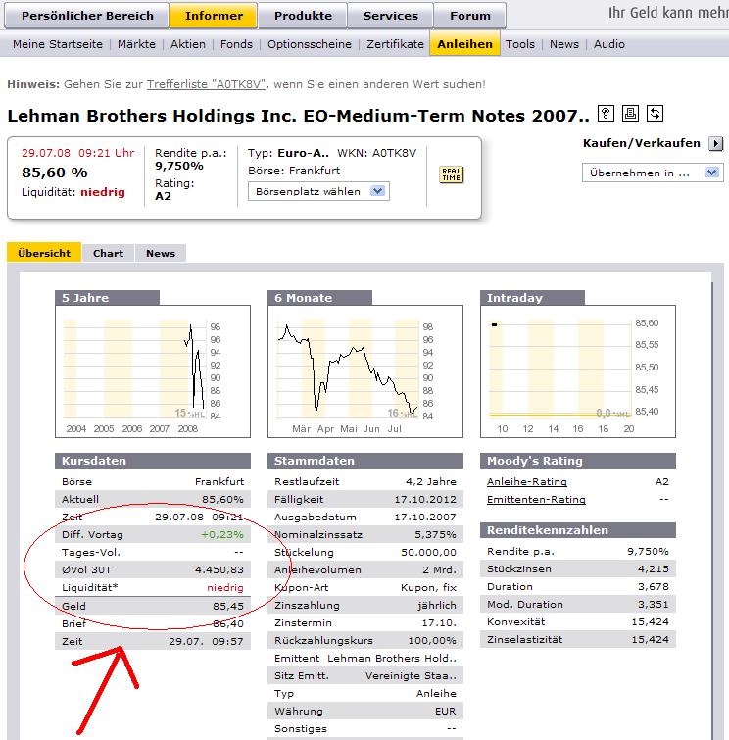This screenshot has width=729, height=740.
Task: Open Fonds in the submenu
Action: click(x=236, y=44)
